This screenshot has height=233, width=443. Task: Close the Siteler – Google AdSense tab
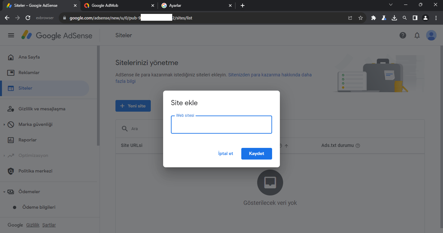[76, 6]
